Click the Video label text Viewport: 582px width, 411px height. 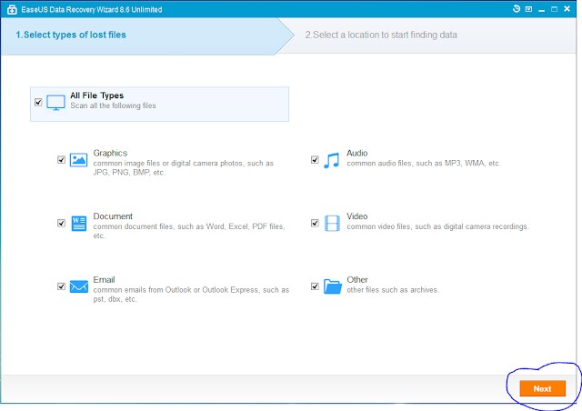point(357,216)
